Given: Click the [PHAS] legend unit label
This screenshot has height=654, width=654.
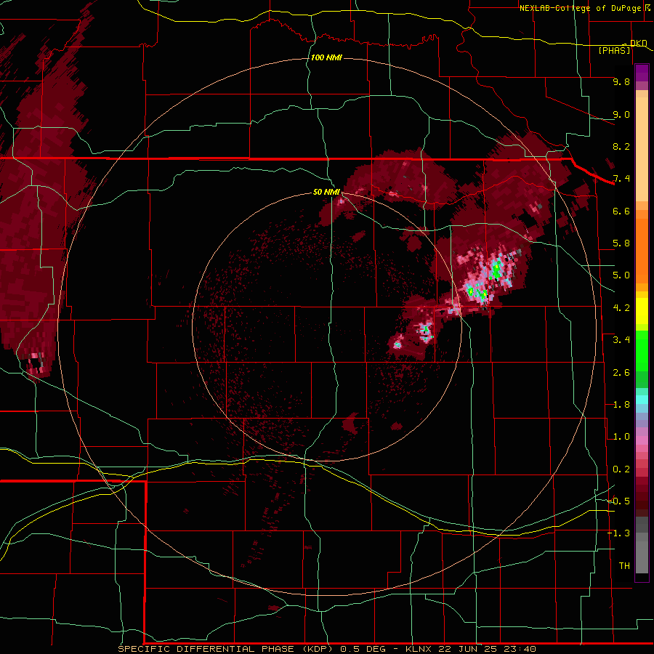Looking at the screenshot, I should pos(614,51).
